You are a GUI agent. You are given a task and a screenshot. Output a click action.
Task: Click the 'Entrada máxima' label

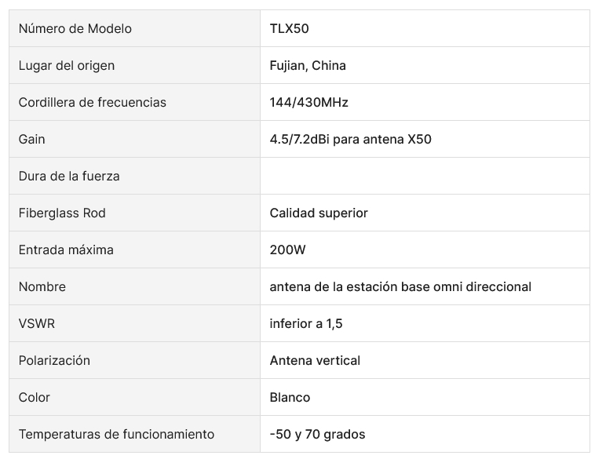66,250
